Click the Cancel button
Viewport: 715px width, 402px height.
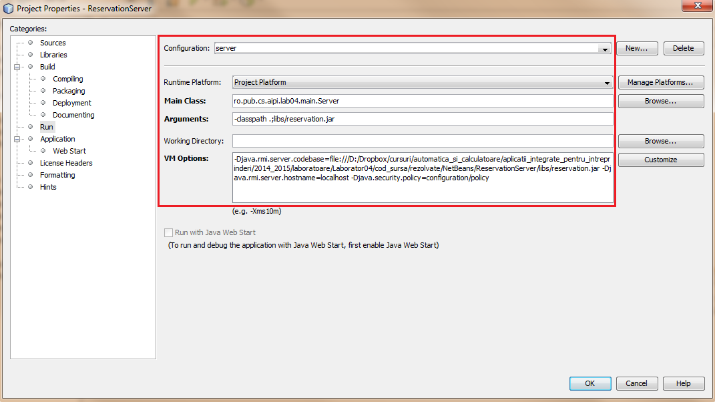pos(637,384)
